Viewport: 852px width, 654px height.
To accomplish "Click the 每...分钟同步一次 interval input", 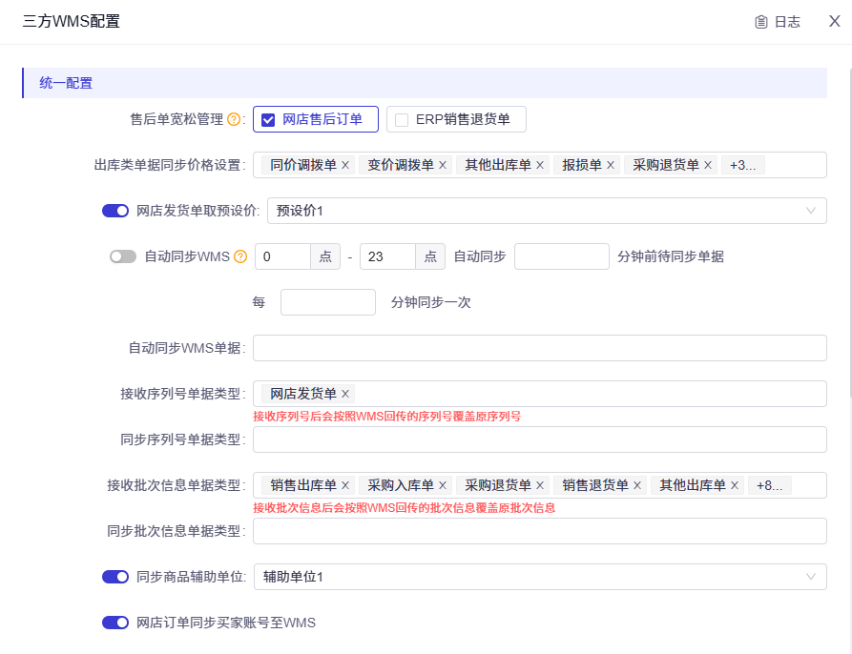I will [x=327, y=302].
